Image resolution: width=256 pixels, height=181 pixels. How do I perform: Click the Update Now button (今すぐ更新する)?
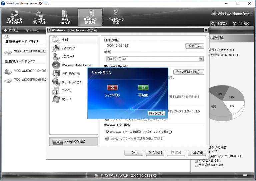point(189,72)
